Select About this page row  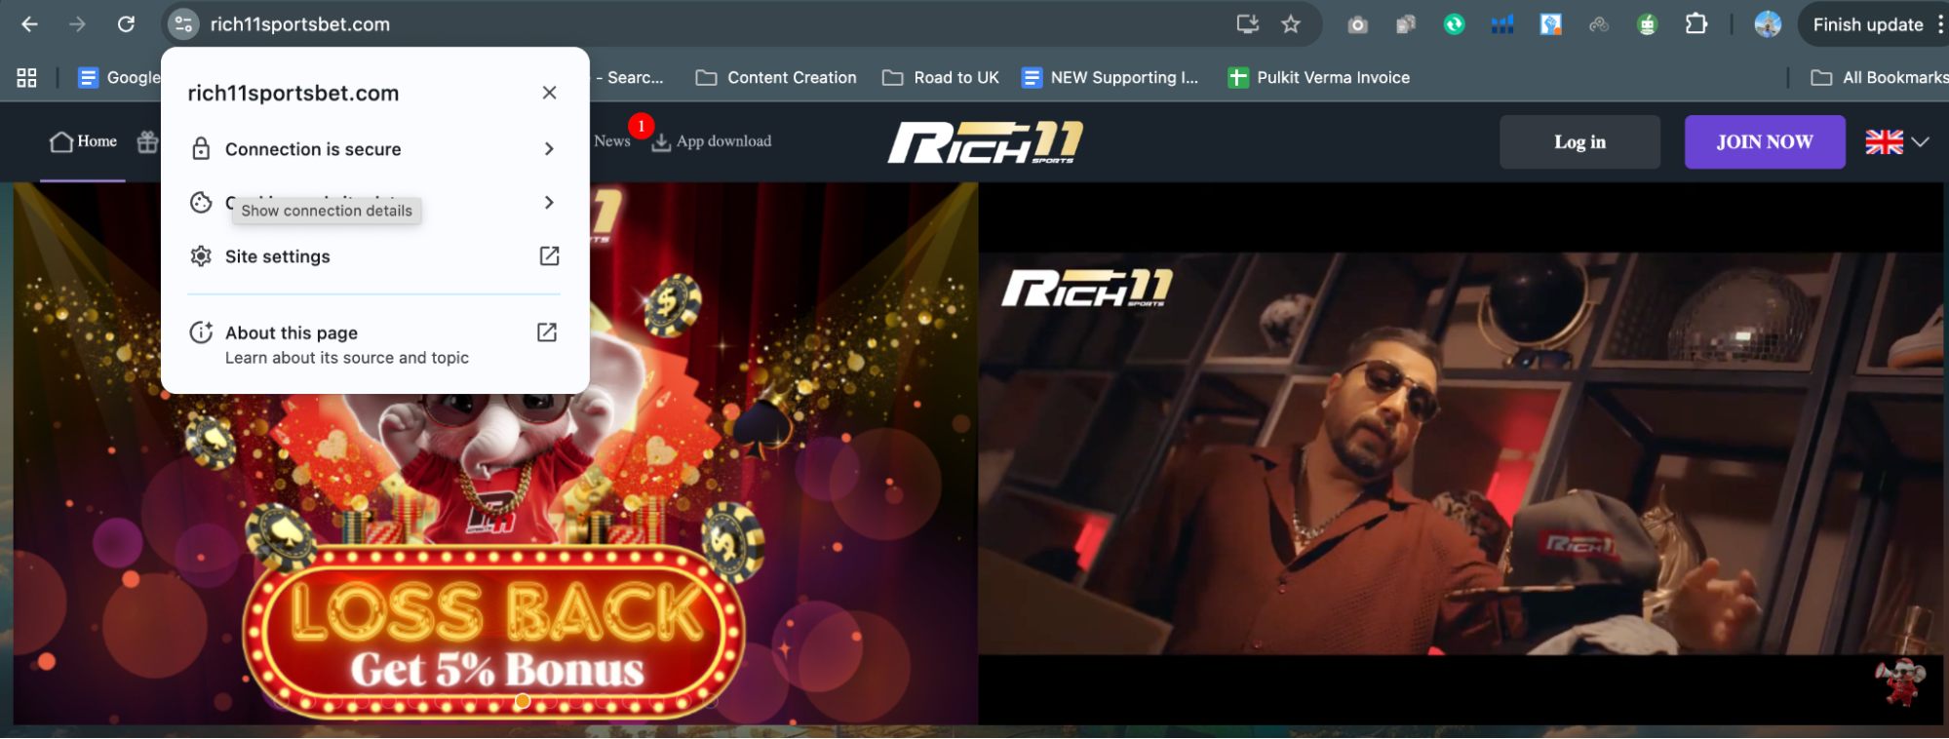(374, 344)
